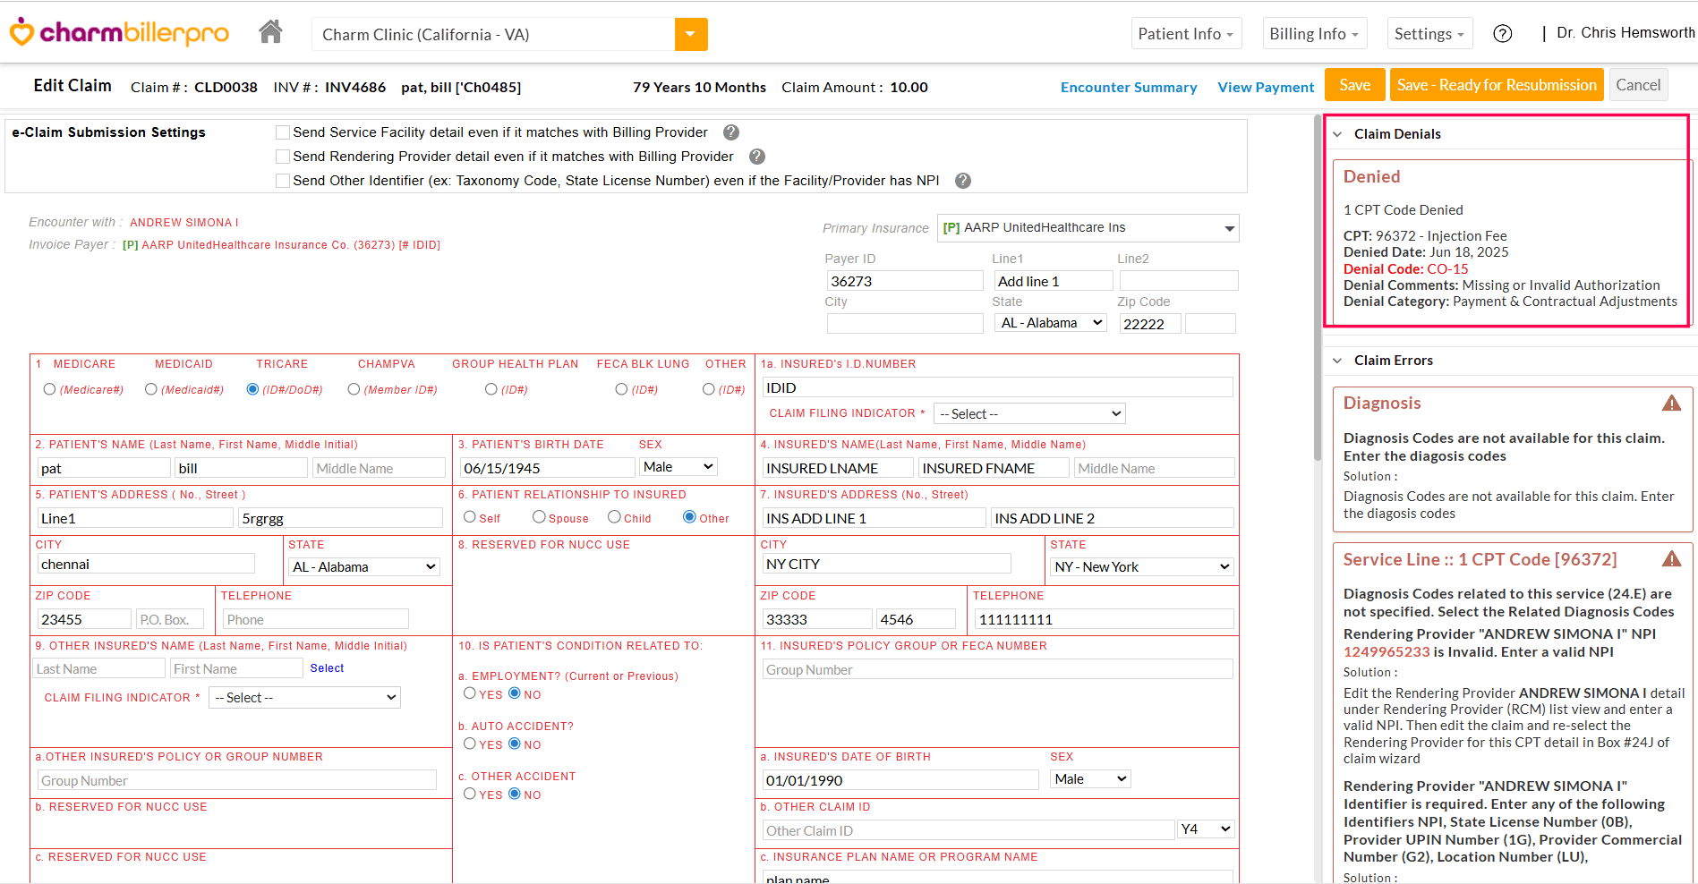Open other insured Claim Filing Indicator dropdown
This screenshot has width=1698, height=884.
click(x=304, y=698)
